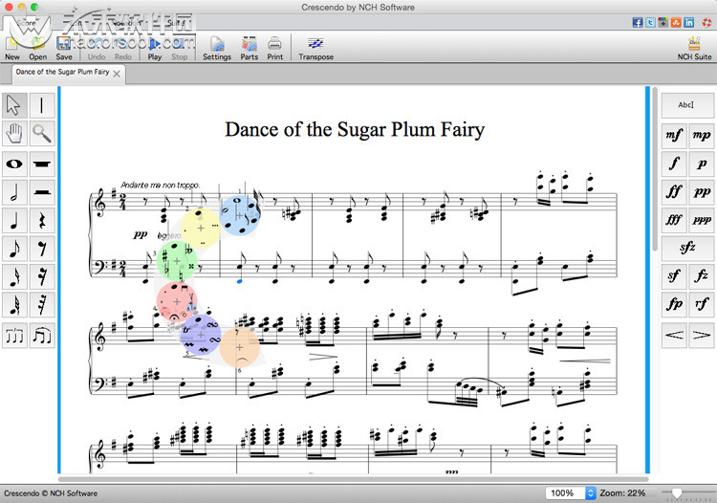Click the bracketed beamed-notes tool
The image size is (717, 503).
(x=14, y=336)
